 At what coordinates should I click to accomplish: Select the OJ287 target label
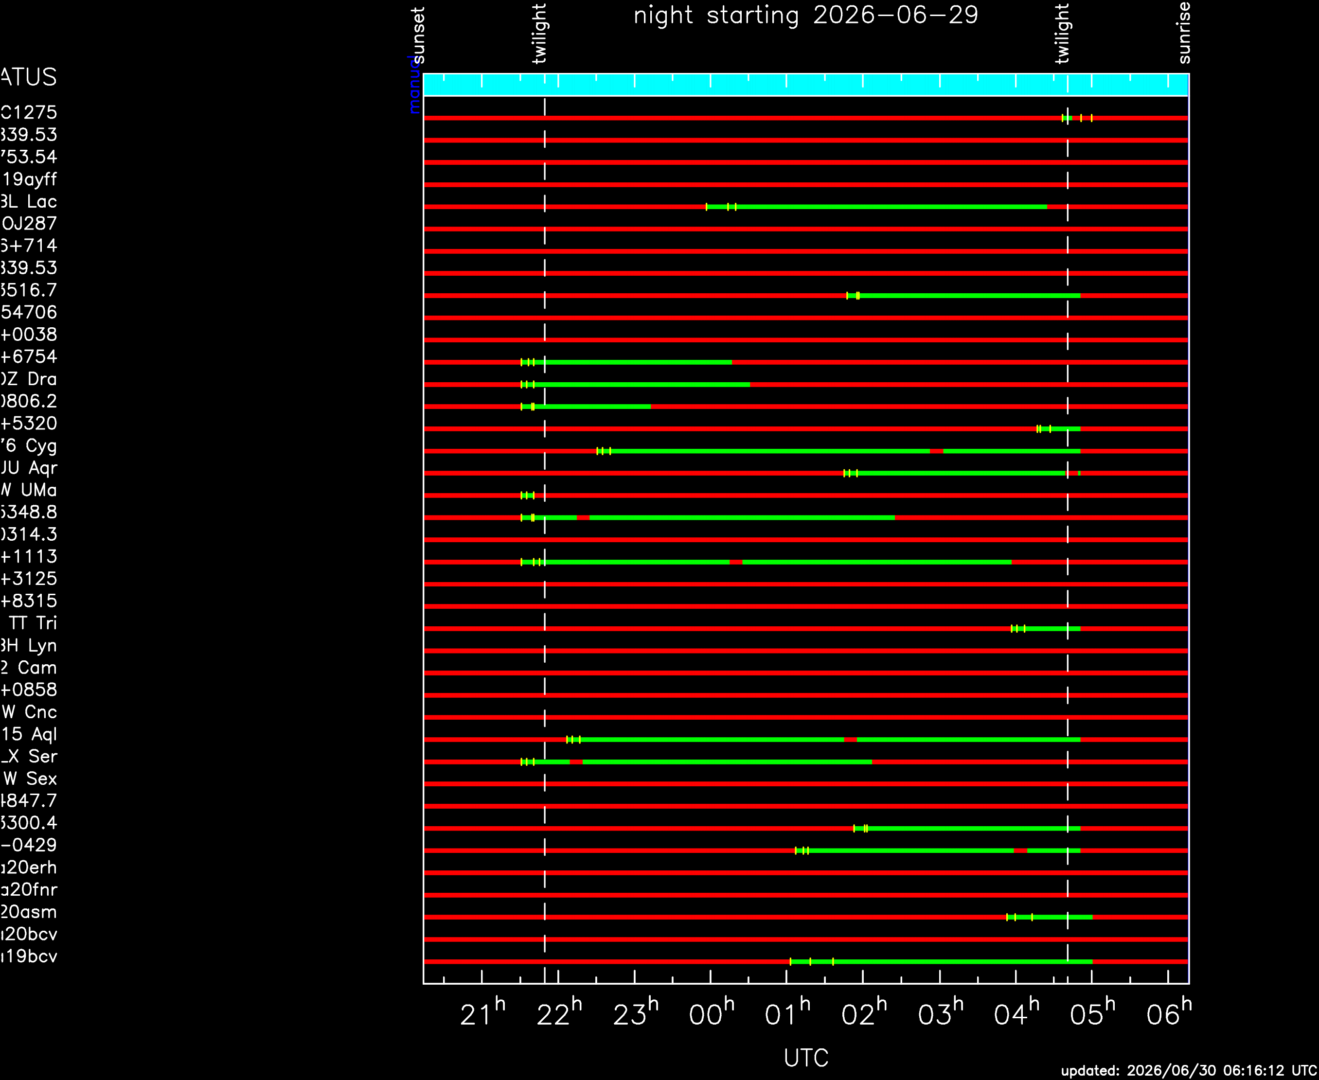tap(29, 223)
